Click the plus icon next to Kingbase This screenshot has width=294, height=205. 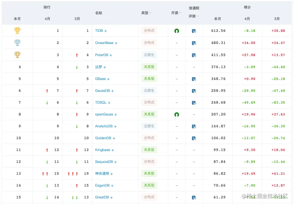tap(113, 150)
